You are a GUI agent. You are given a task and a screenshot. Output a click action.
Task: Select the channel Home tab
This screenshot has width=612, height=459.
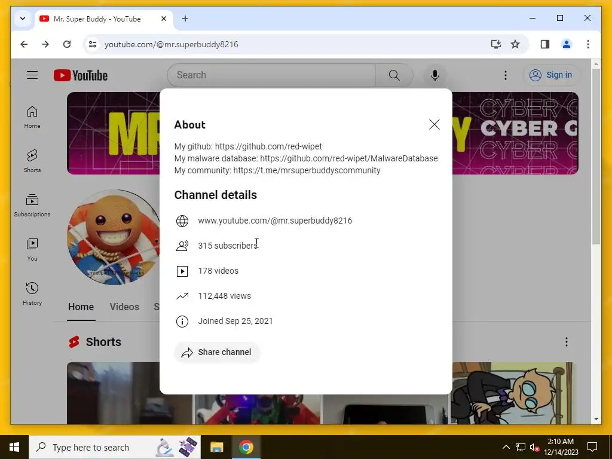(x=81, y=307)
